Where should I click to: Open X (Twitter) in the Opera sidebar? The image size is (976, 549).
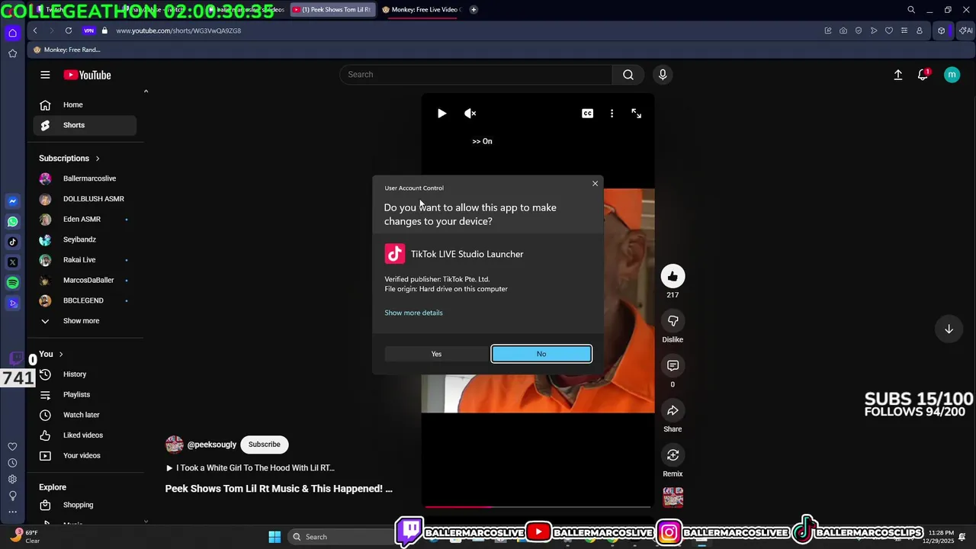pos(12,262)
